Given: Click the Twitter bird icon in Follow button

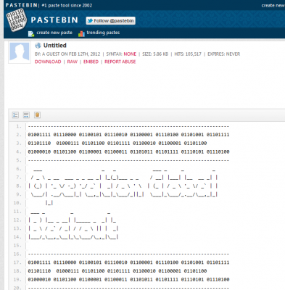Looking at the screenshot, I should coord(90,21).
